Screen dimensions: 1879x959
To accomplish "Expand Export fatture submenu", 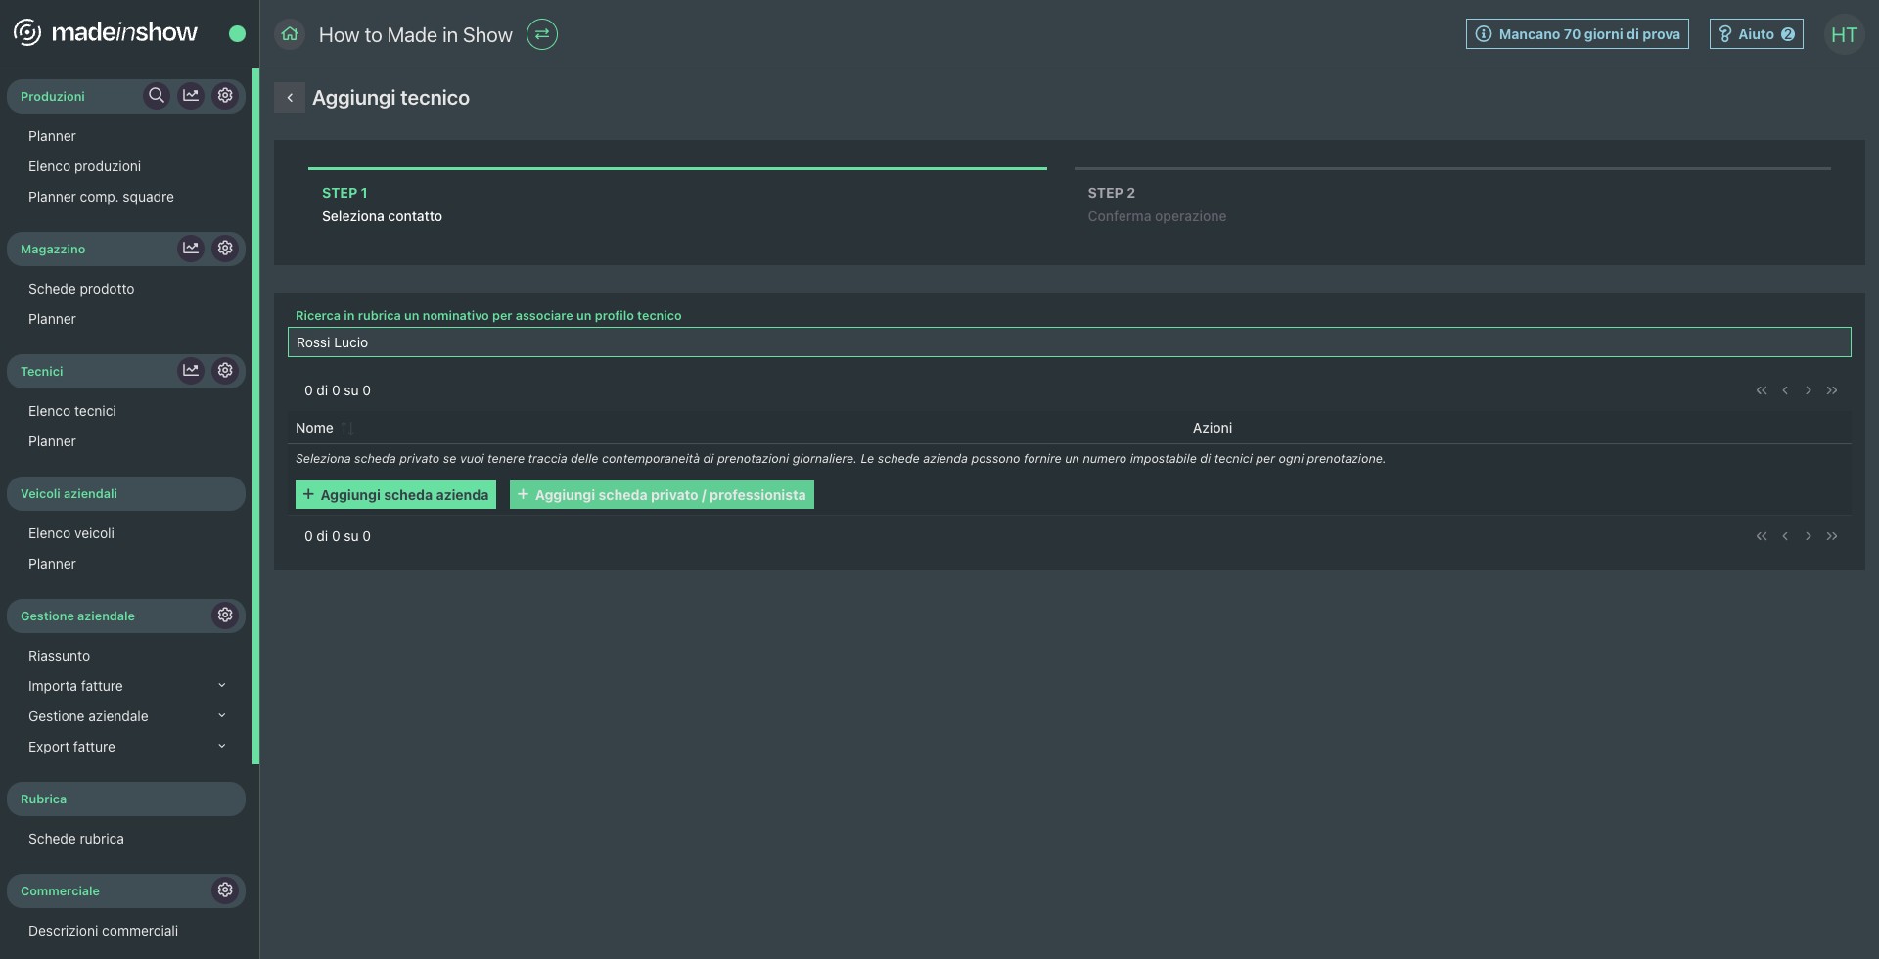I will 221,747.
